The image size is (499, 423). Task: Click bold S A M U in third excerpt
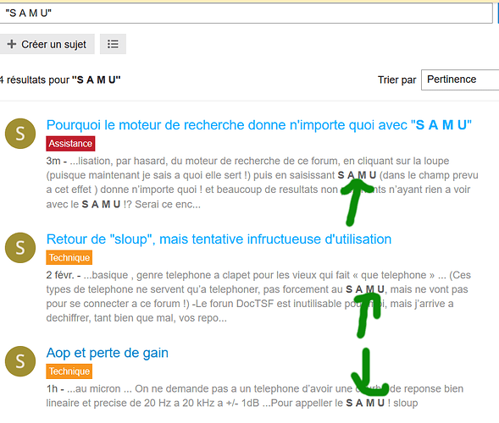(x=365, y=403)
